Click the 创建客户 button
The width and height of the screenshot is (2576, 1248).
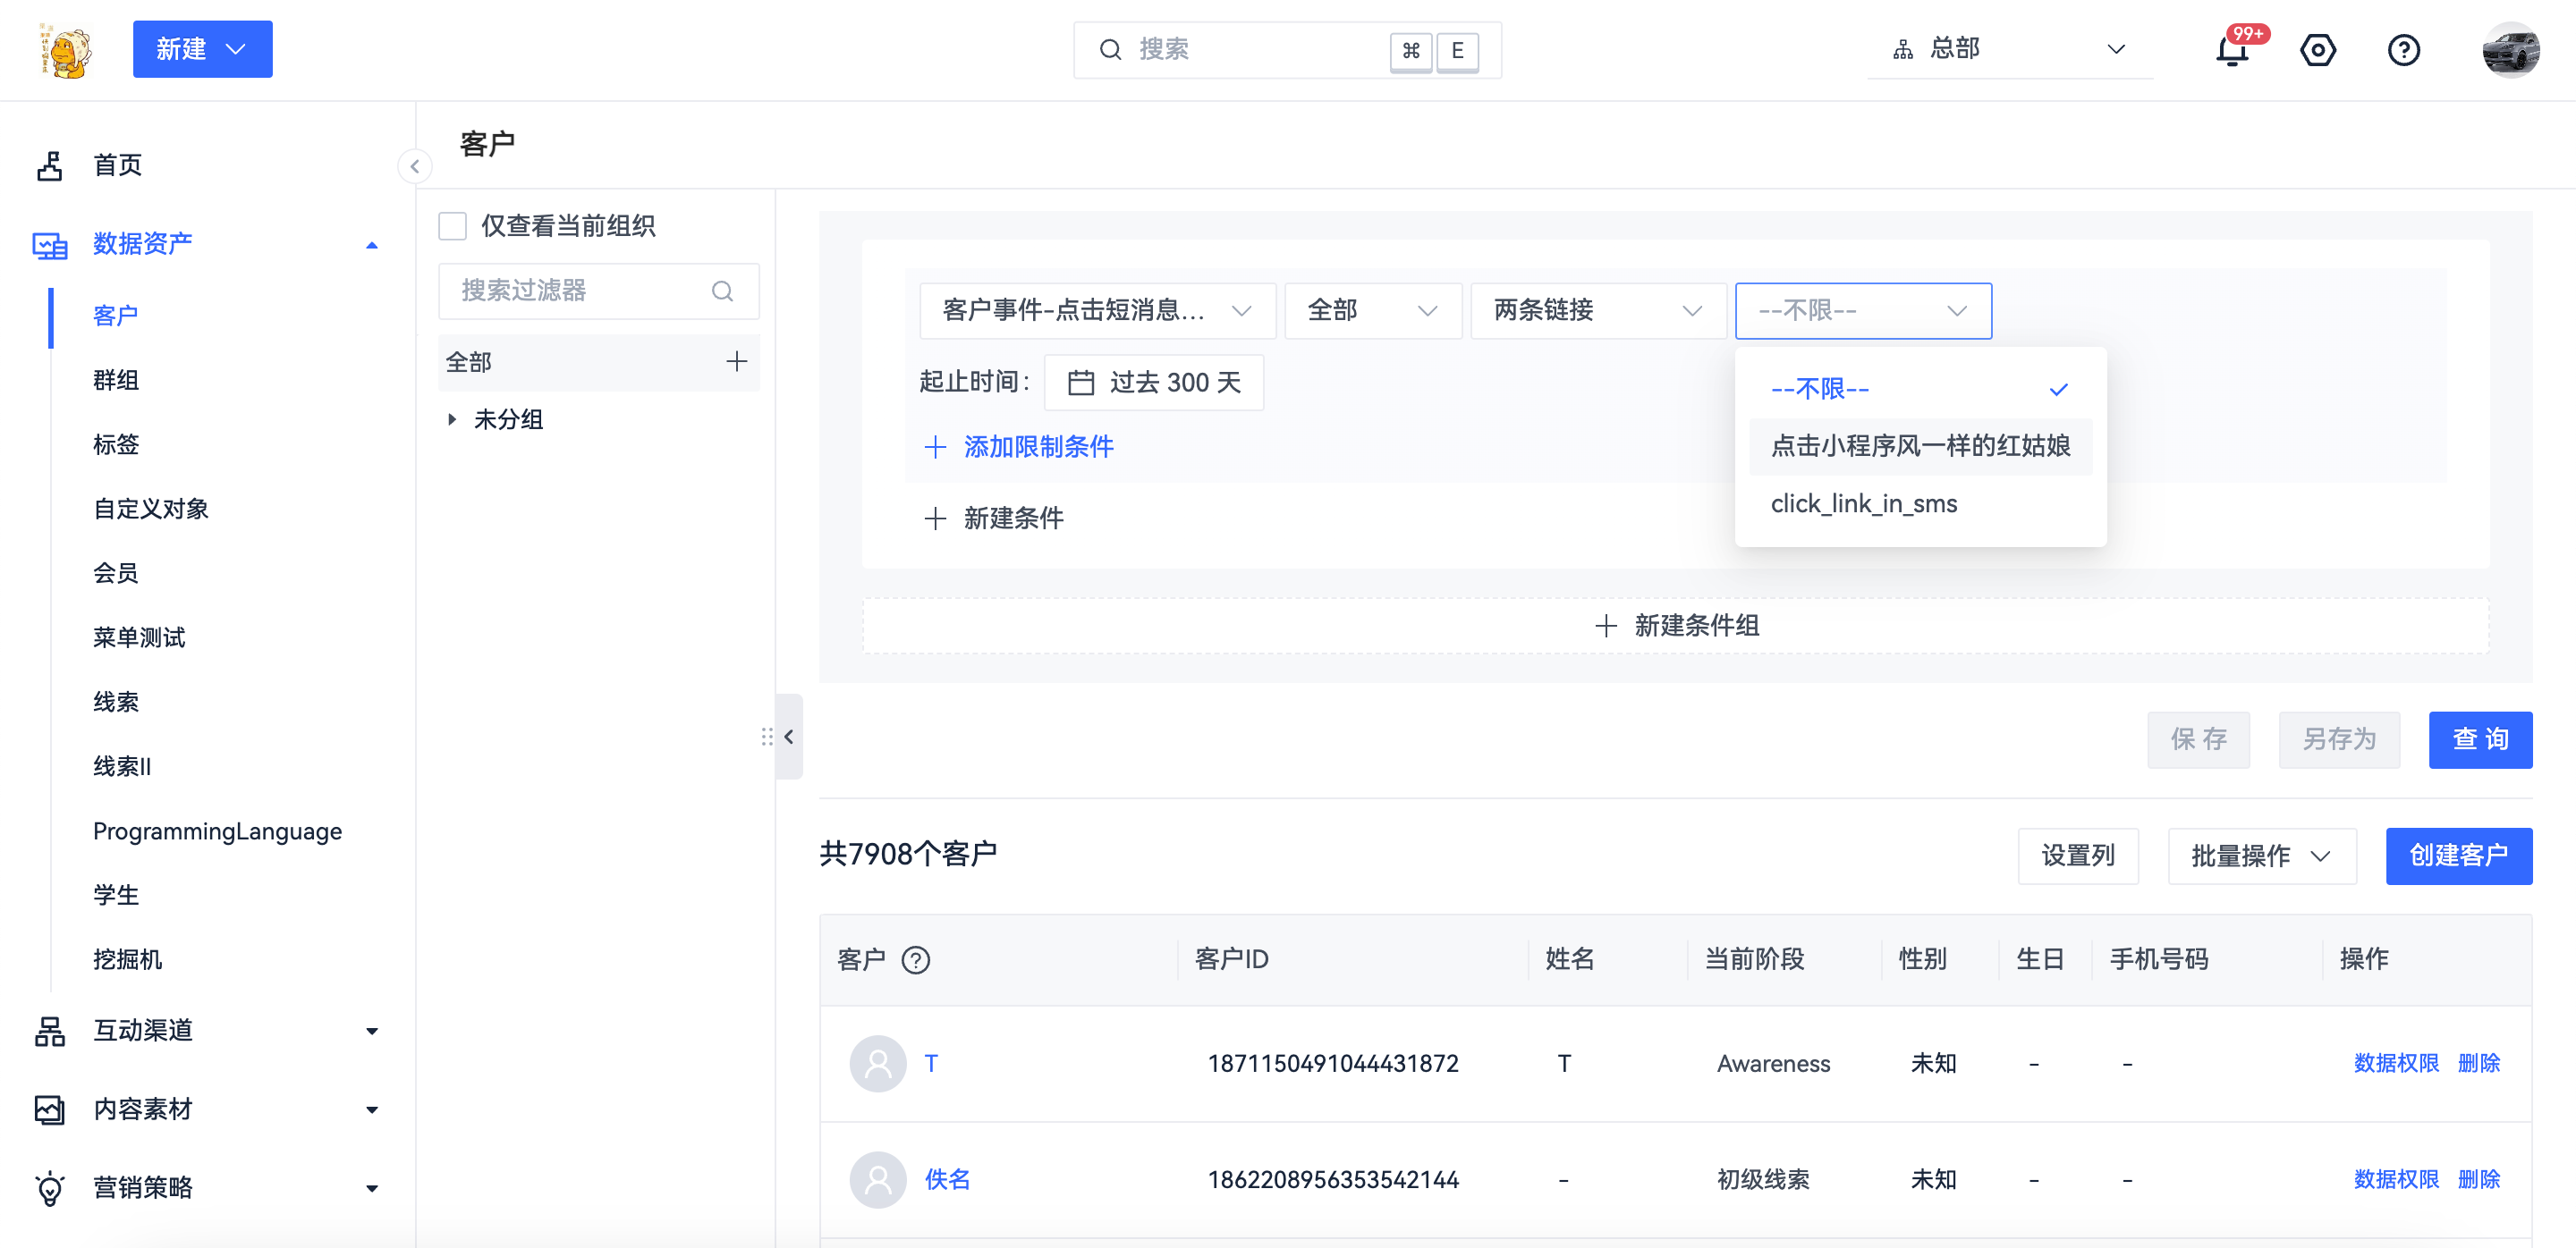tap(2458, 856)
